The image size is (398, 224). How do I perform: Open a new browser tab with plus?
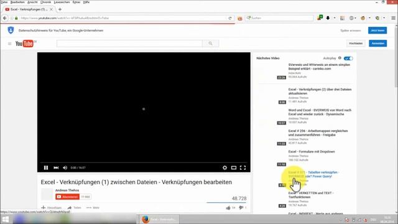point(60,9)
